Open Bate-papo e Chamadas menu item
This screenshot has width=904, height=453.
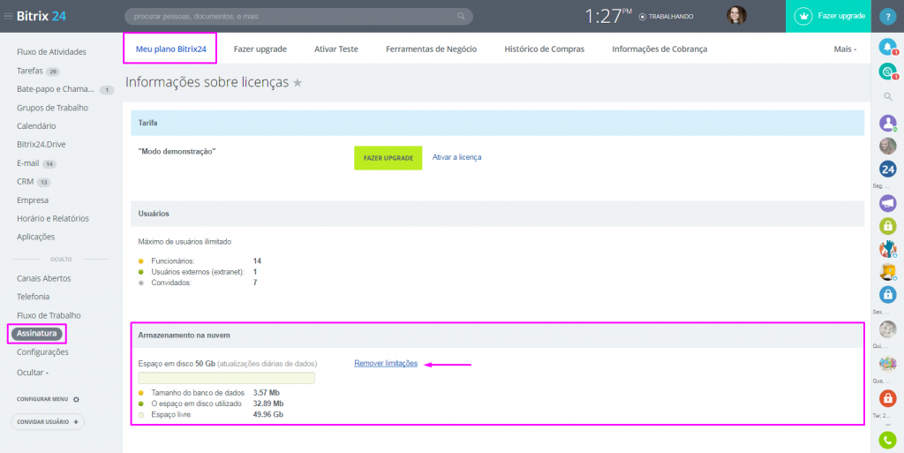click(x=56, y=89)
